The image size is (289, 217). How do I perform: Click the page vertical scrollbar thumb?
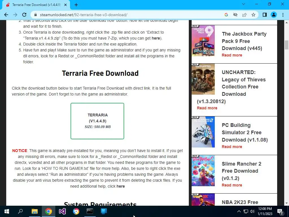(x=286, y=45)
